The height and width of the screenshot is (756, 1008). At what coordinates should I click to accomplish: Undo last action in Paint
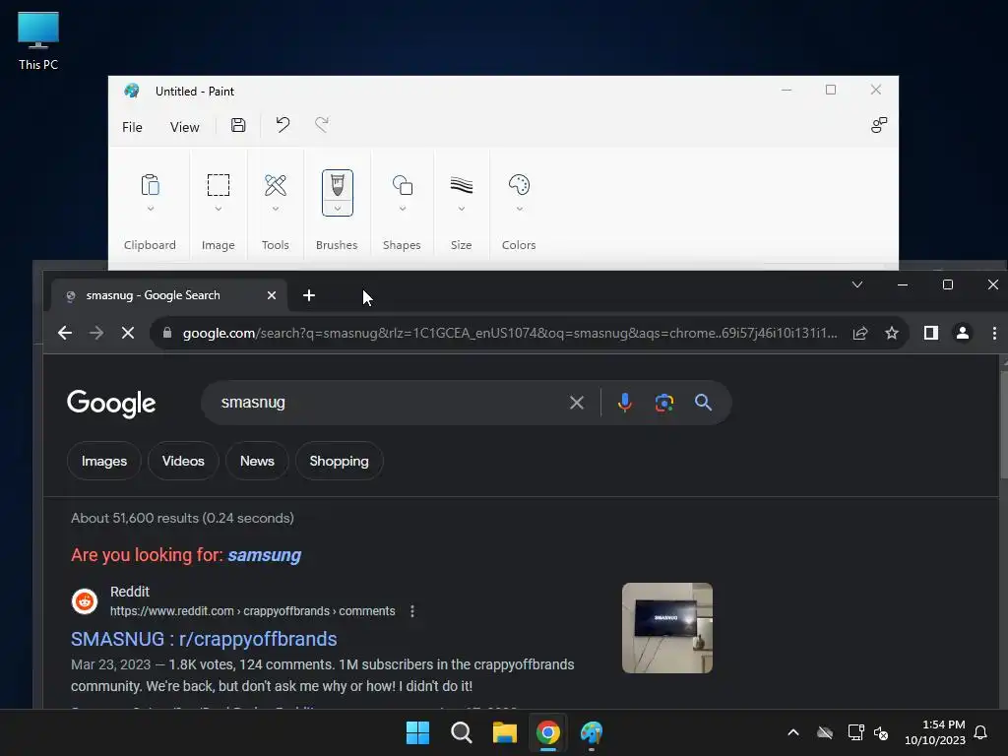(x=283, y=125)
